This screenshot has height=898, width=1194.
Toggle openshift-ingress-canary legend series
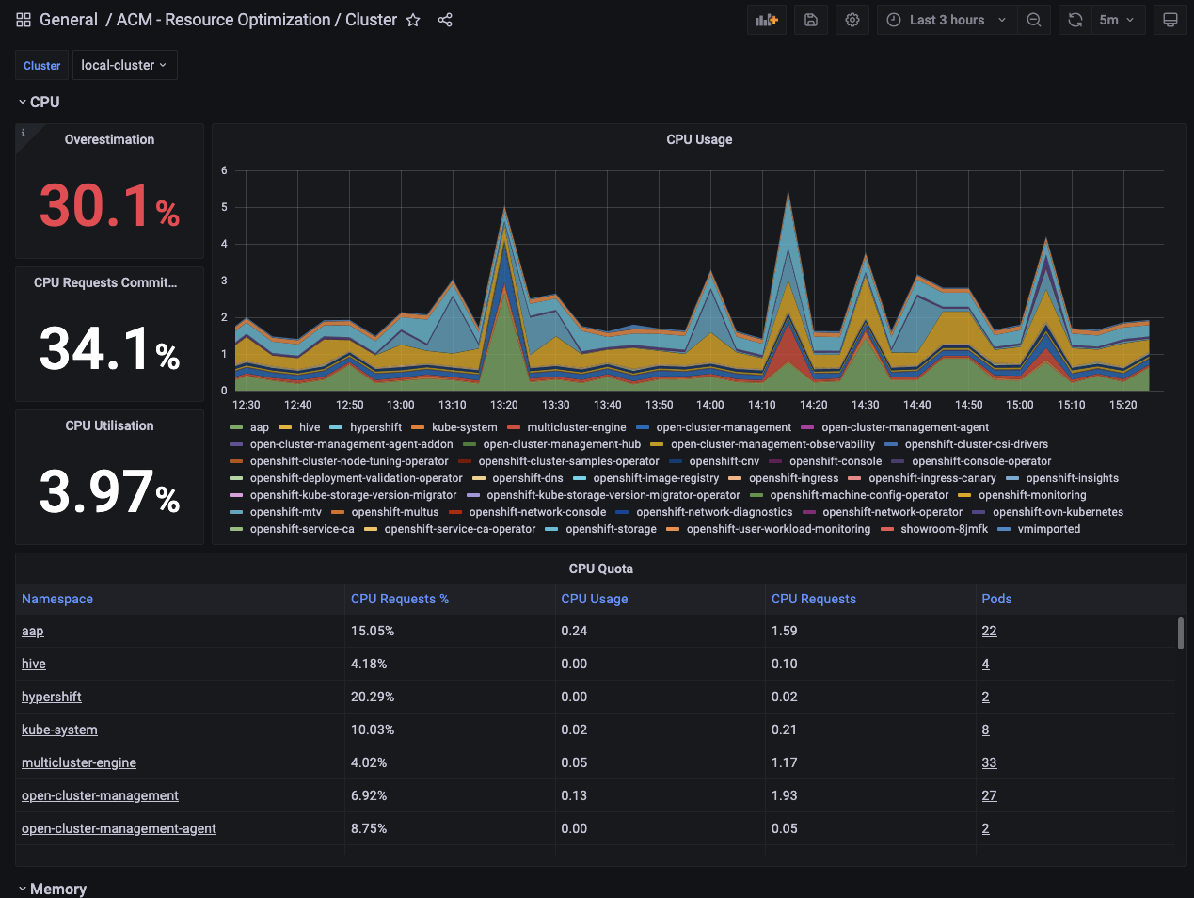pyautogui.click(x=931, y=478)
